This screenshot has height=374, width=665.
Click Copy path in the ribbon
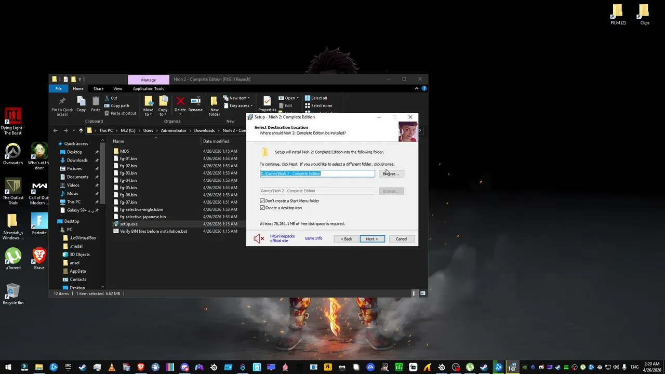pyautogui.click(x=116, y=105)
